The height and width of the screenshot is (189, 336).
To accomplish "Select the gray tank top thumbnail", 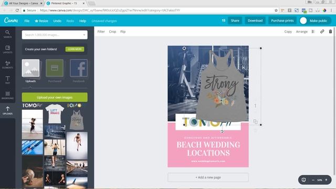I will (x=77, y=120).
